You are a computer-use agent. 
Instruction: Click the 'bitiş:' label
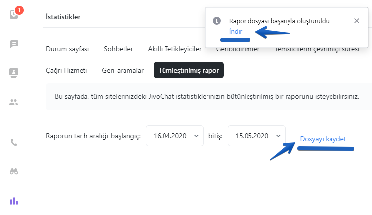[x=215, y=136]
